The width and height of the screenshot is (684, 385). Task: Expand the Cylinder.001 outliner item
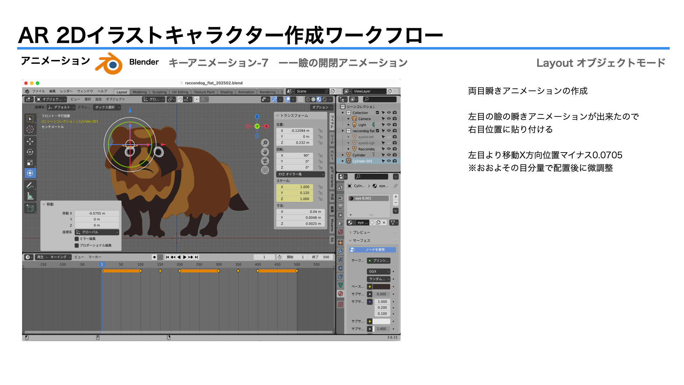pyautogui.click(x=343, y=161)
